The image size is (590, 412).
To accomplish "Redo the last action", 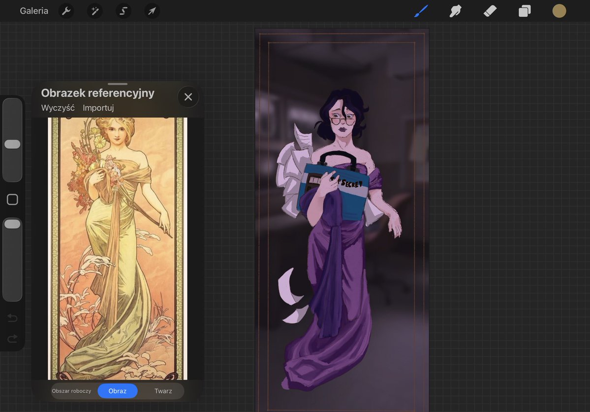I will pyautogui.click(x=12, y=339).
